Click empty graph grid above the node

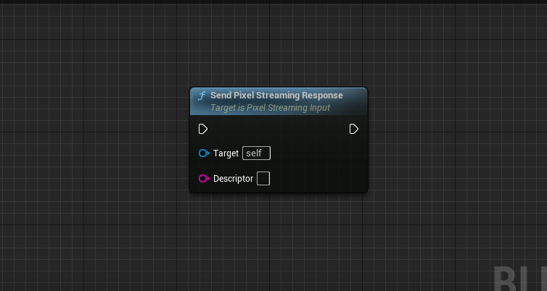tap(279, 45)
